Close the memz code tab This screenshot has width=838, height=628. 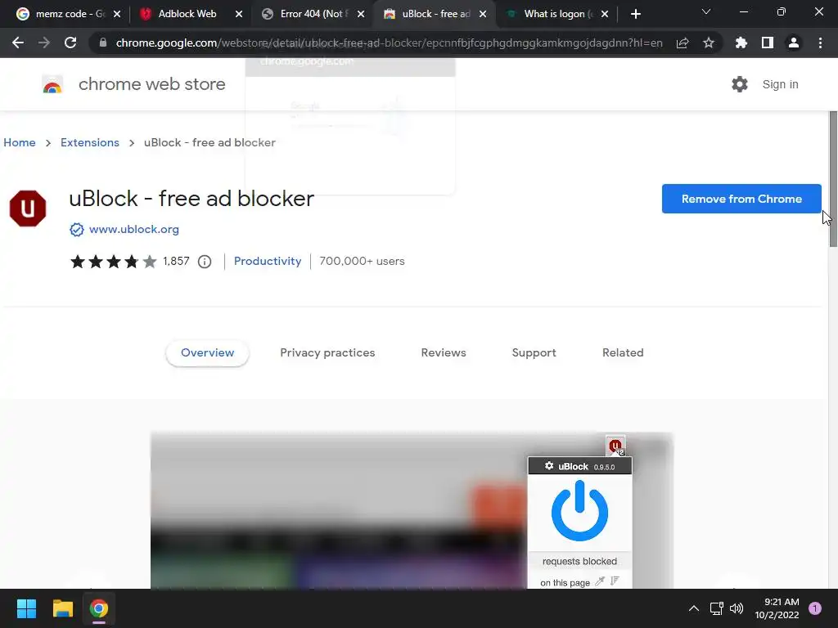[x=117, y=15]
